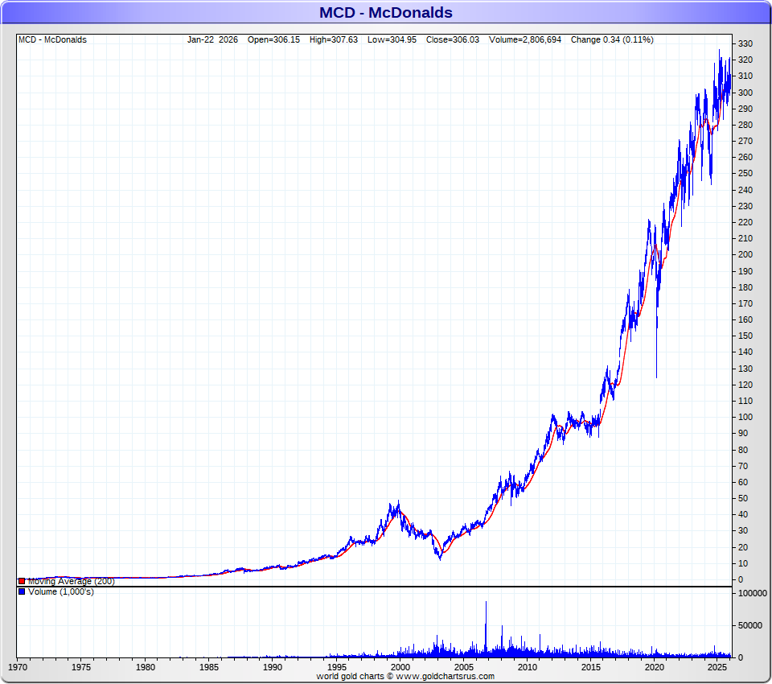Click the 2015 year axis label

(x=591, y=667)
